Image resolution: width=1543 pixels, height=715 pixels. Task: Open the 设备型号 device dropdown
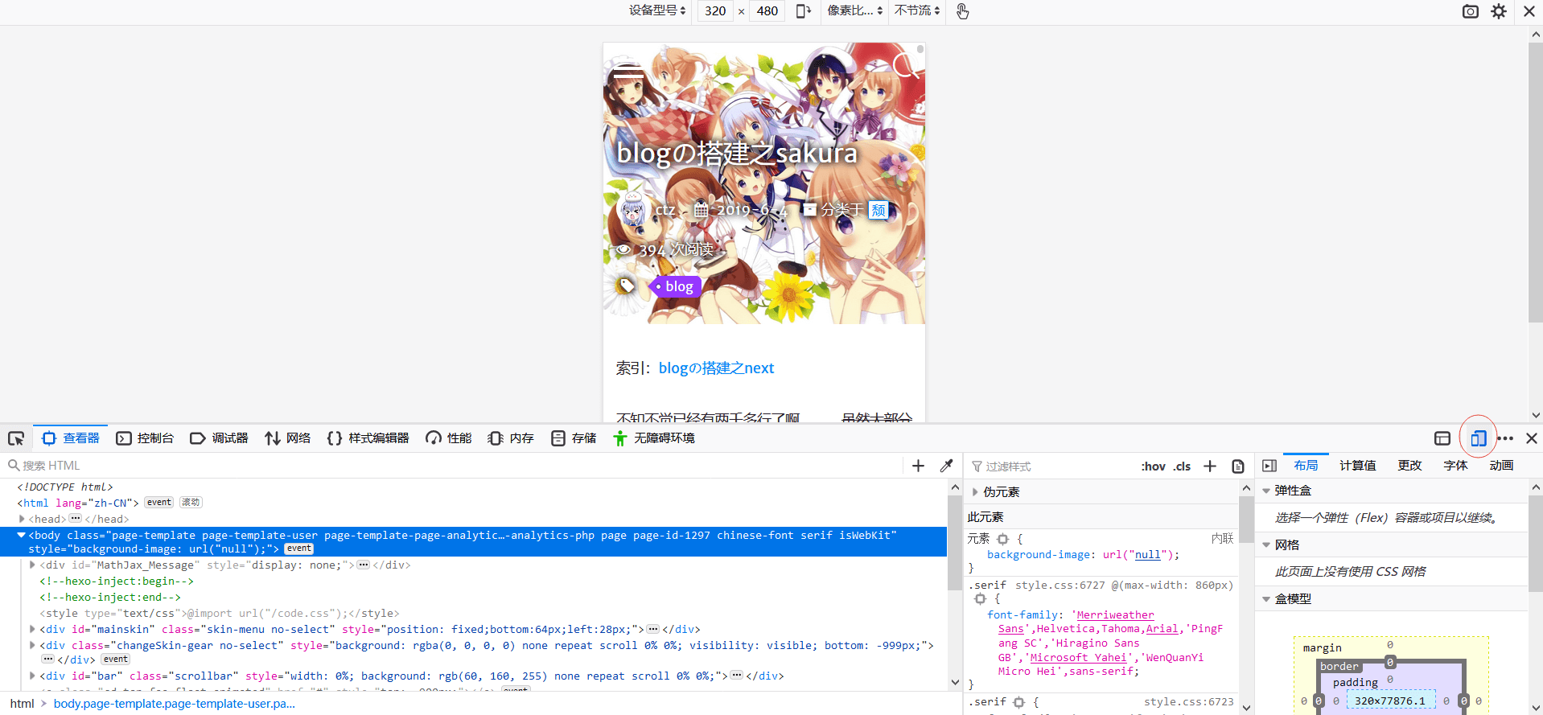657,10
